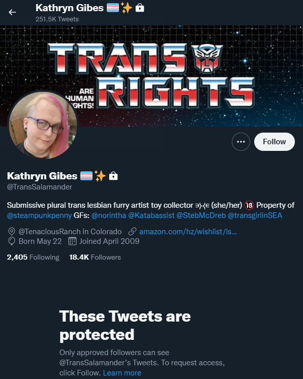View the 18.4K Followers list
This screenshot has height=379, width=303.
click(95, 257)
